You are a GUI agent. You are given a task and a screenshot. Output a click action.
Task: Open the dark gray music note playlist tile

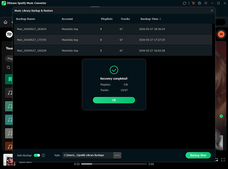tap(9, 93)
